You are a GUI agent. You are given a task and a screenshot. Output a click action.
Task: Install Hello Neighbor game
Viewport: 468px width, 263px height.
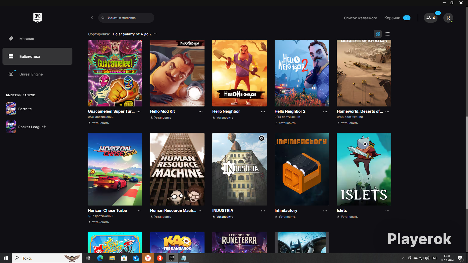223,118
